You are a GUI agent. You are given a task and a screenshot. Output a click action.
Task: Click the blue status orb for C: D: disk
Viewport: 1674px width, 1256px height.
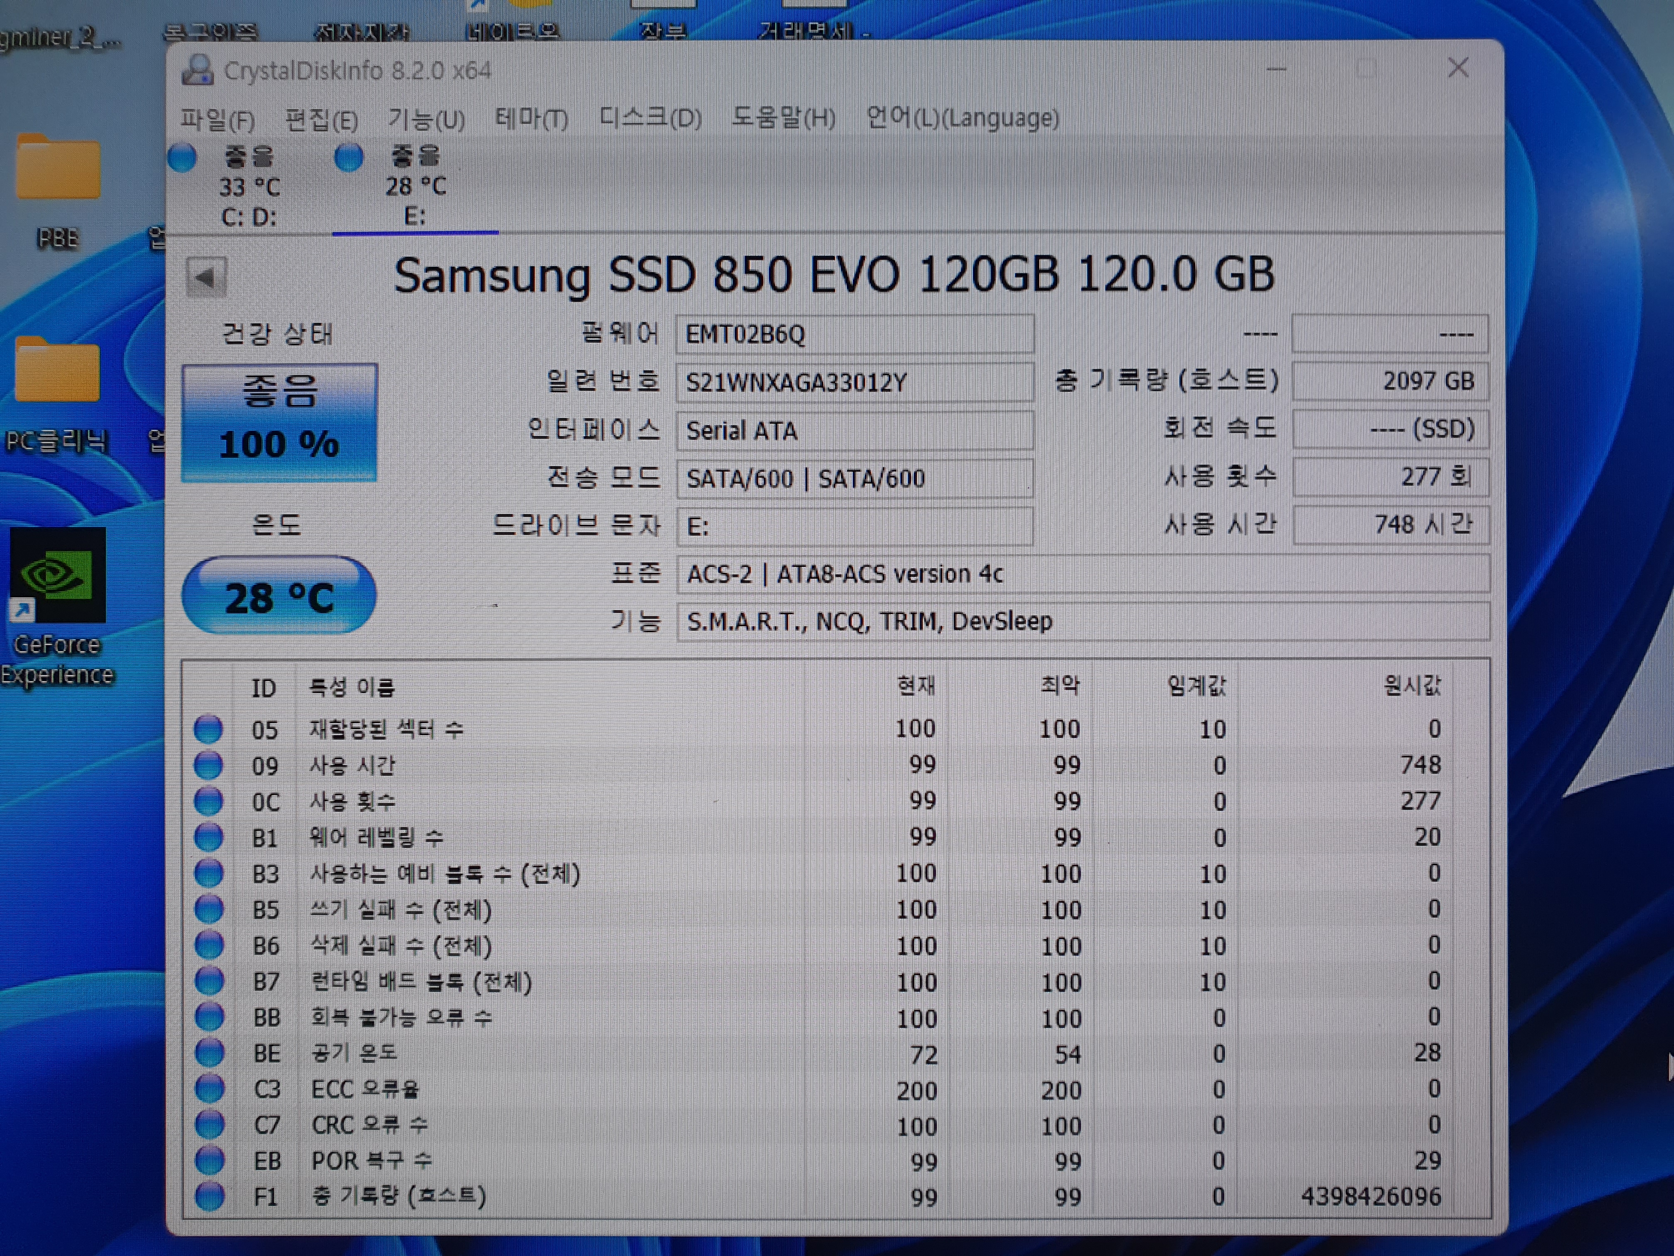point(182,158)
